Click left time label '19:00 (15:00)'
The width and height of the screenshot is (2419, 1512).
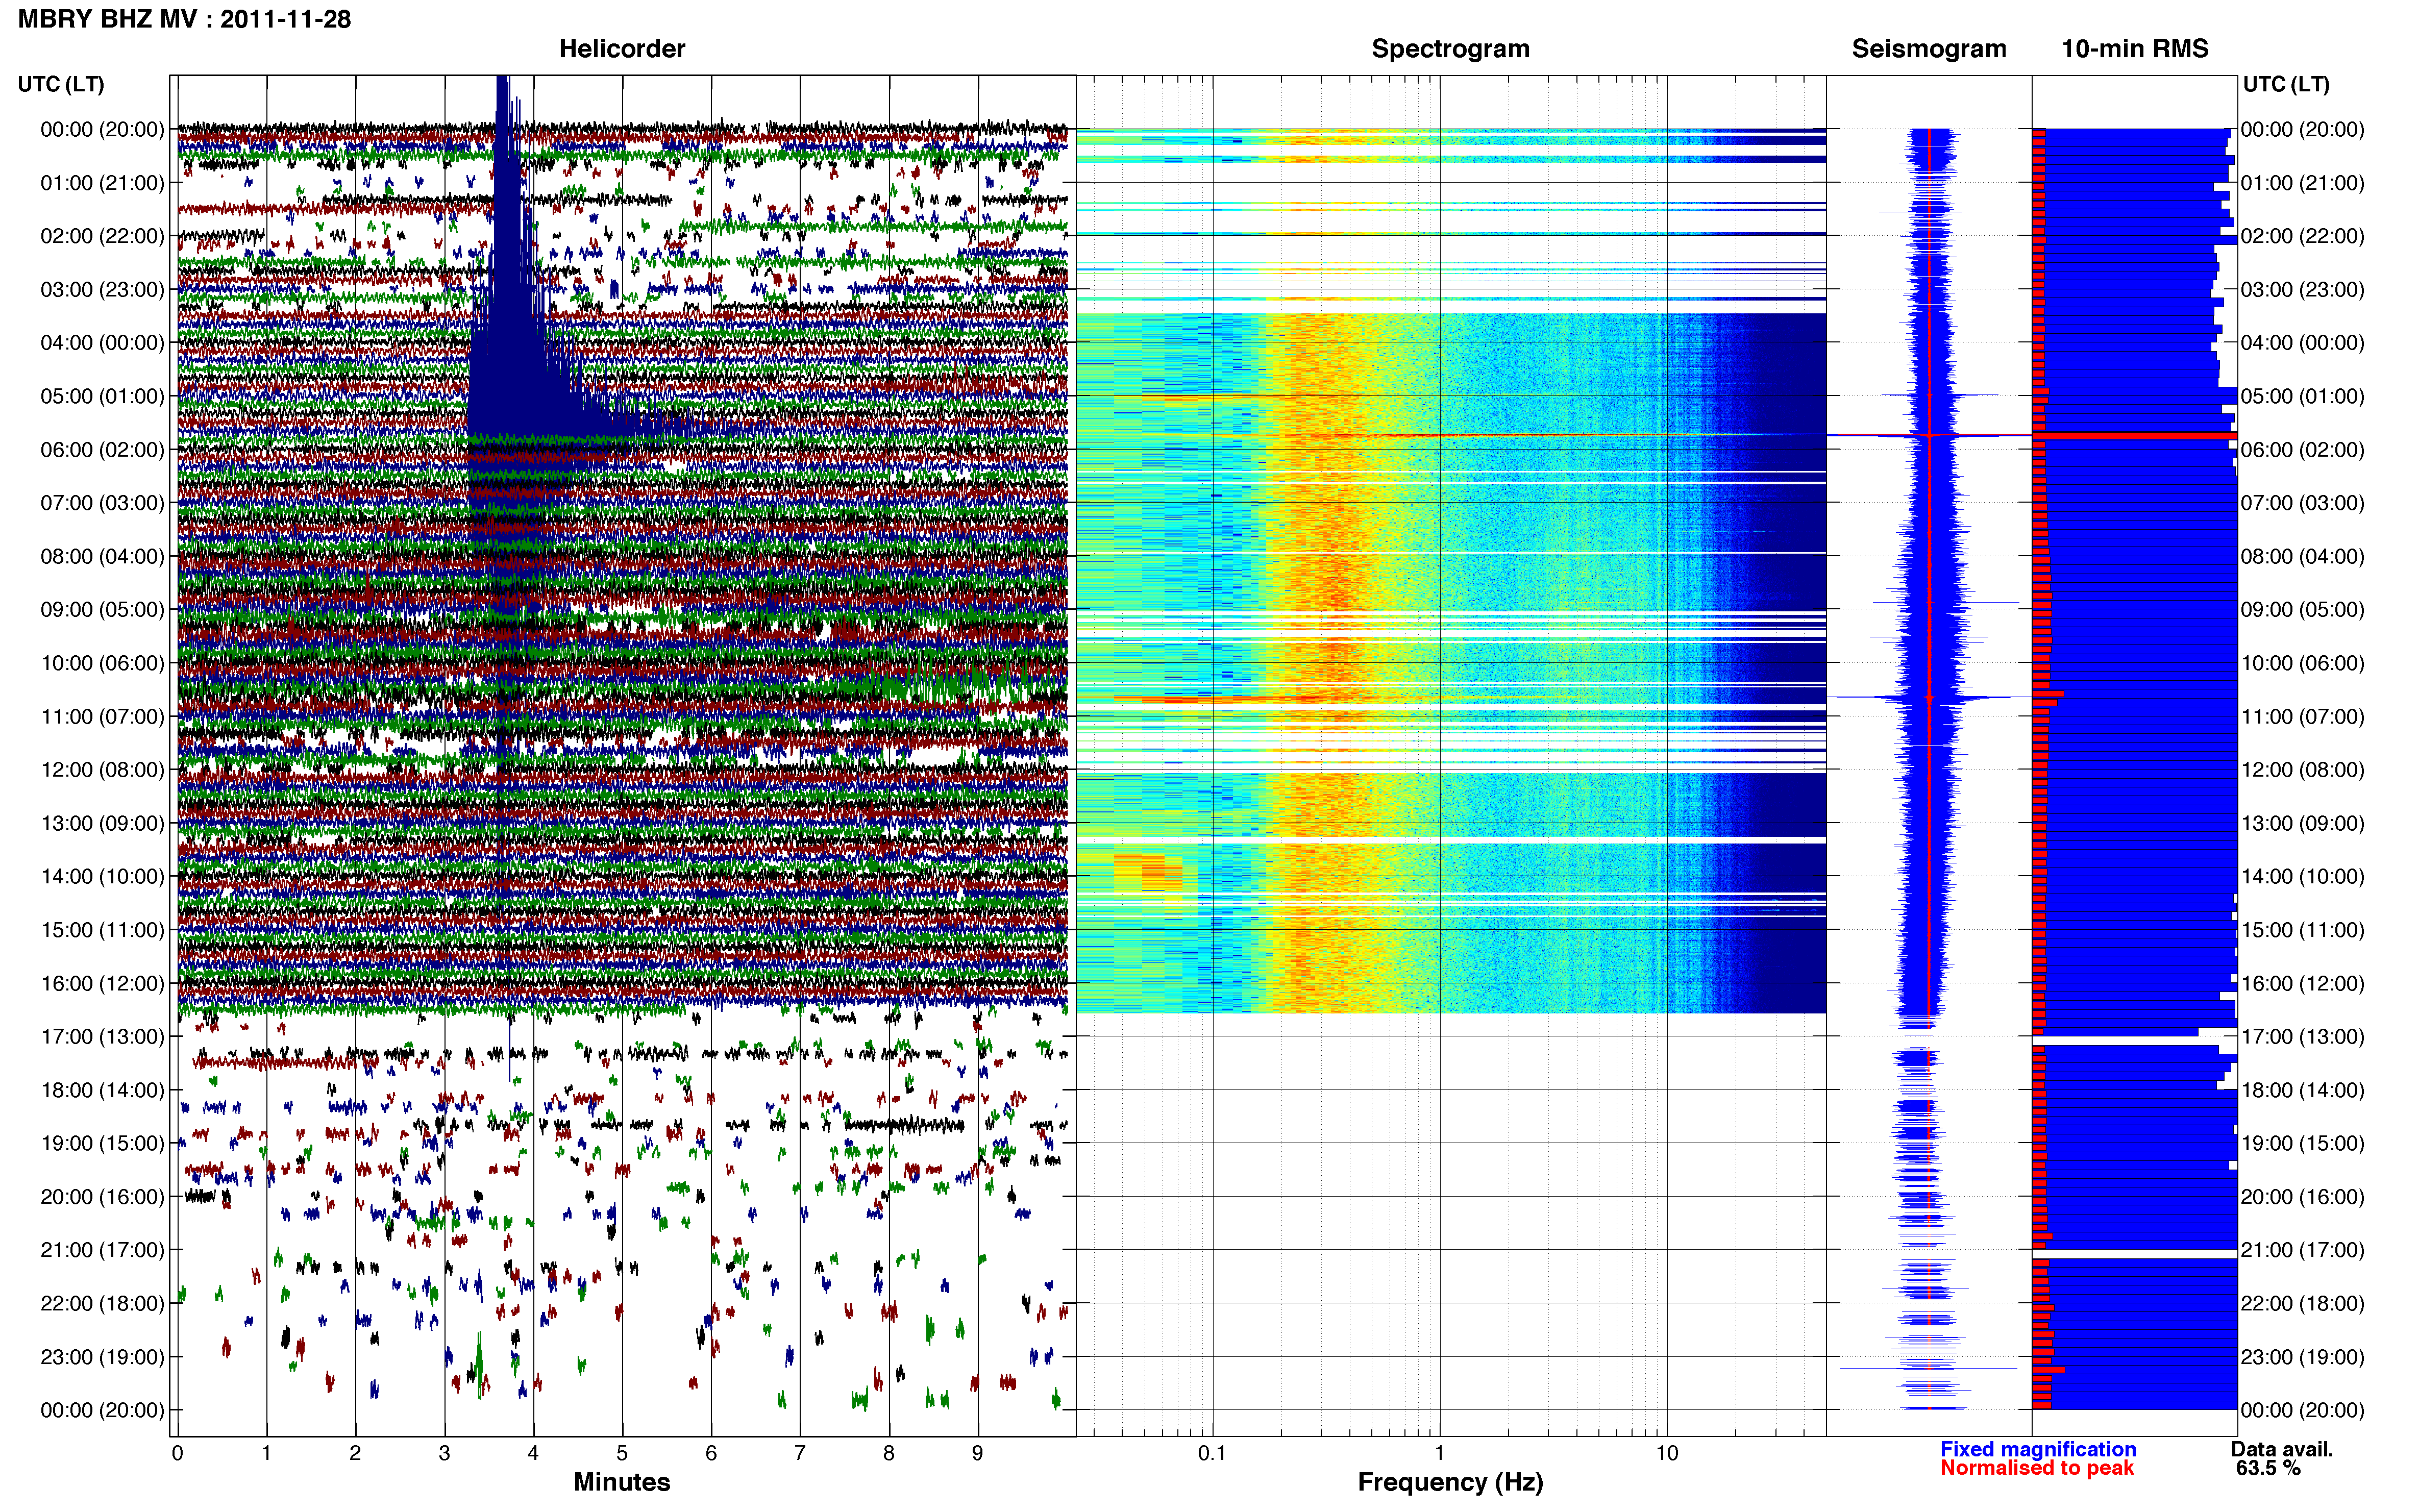[102, 1143]
